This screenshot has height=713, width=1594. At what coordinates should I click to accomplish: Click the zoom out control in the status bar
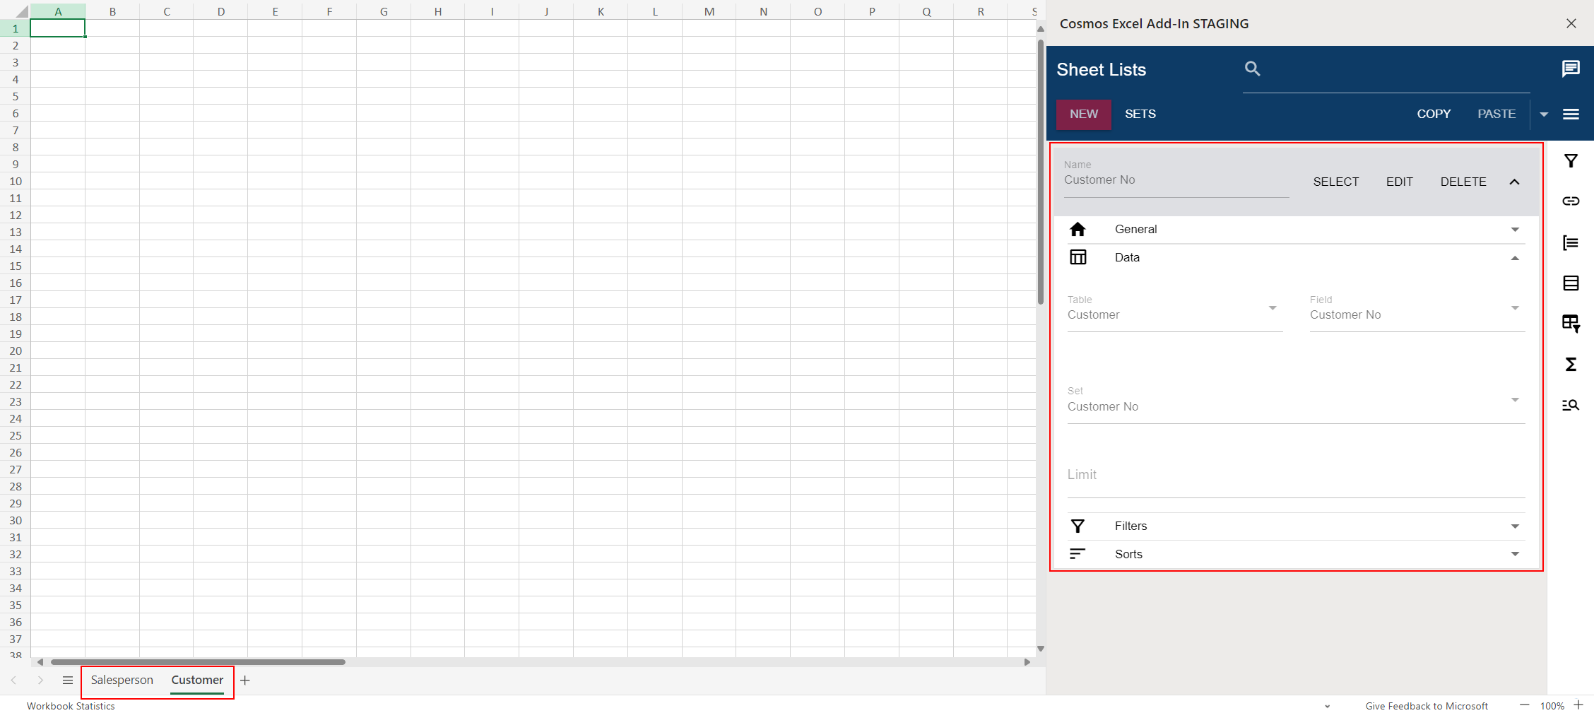click(x=1523, y=705)
